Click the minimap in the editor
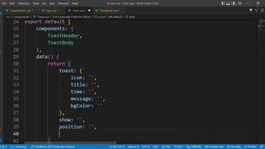Screen dimensions: 265x149 [261, 26]
